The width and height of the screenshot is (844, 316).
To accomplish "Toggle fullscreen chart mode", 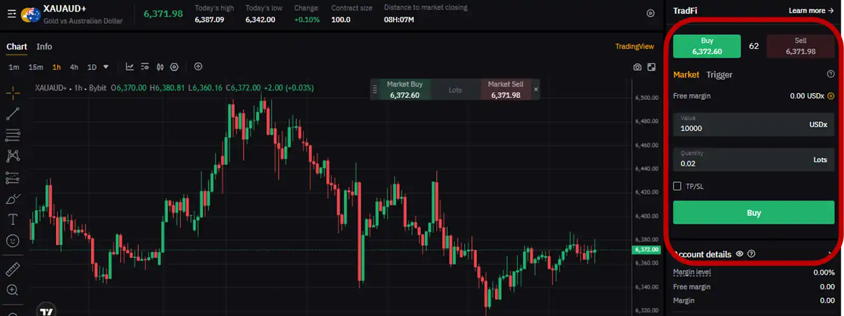I will click(x=651, y=67).
